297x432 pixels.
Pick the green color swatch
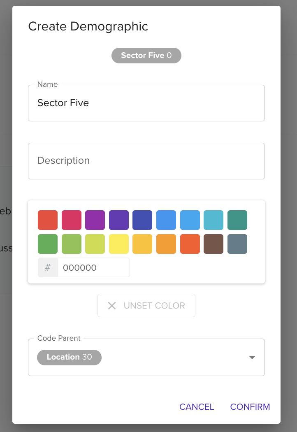pyautogui.click(x=48, y=244)
